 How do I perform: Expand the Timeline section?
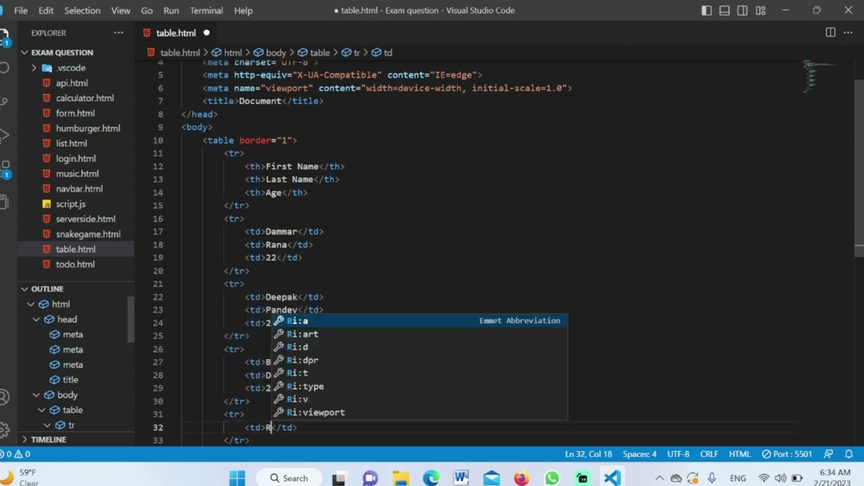49,439
